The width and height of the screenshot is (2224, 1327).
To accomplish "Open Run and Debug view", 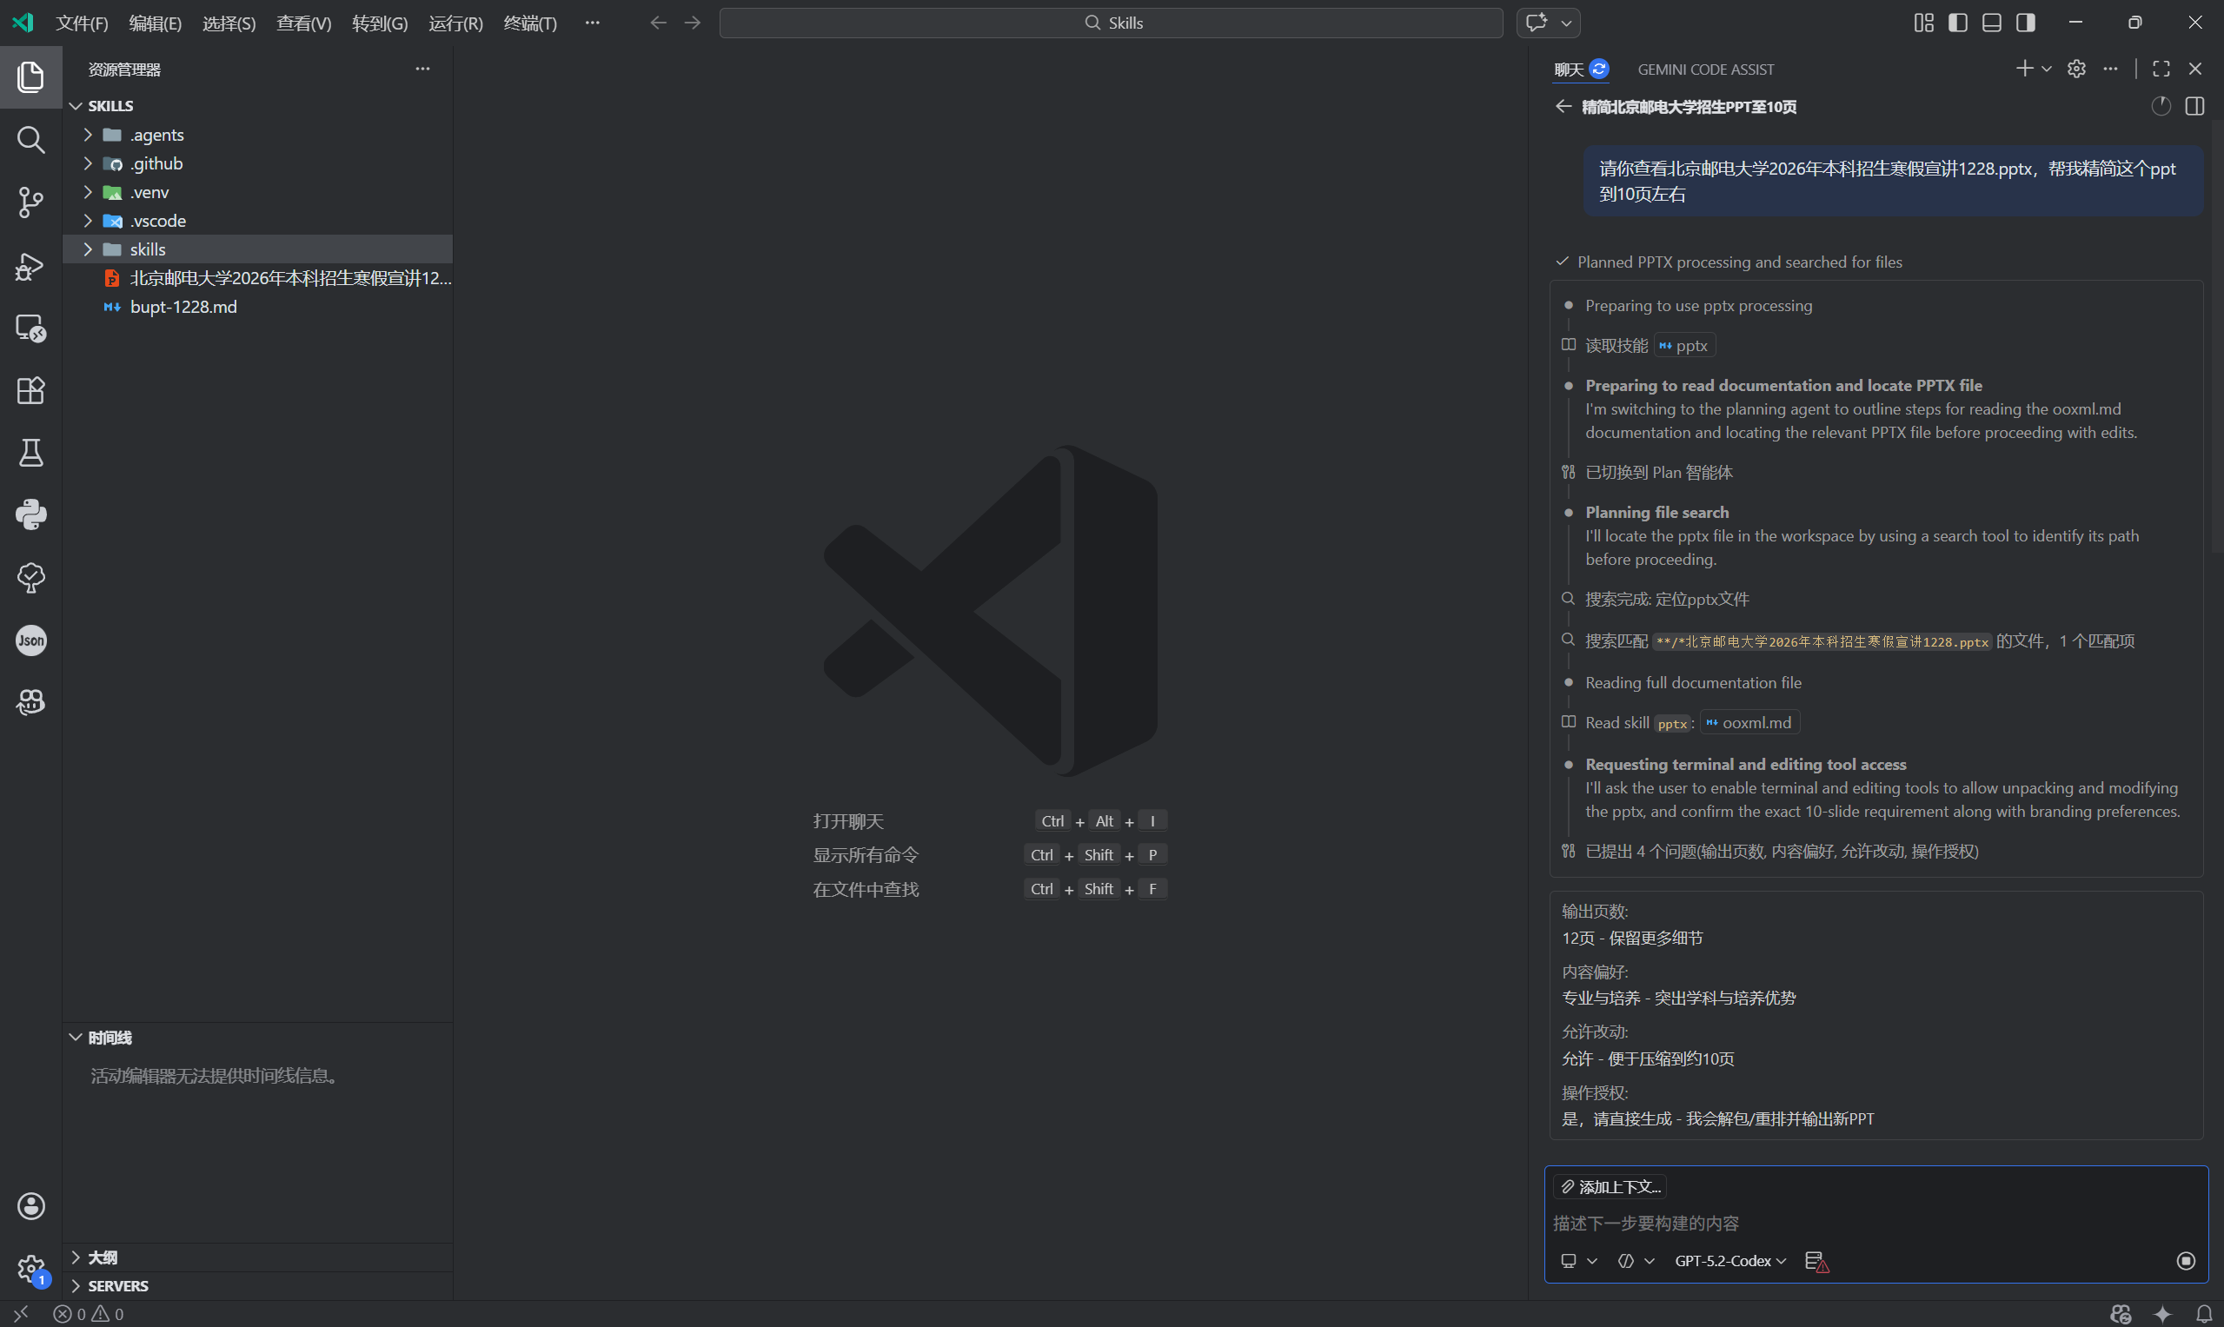I will pos(30,266).
